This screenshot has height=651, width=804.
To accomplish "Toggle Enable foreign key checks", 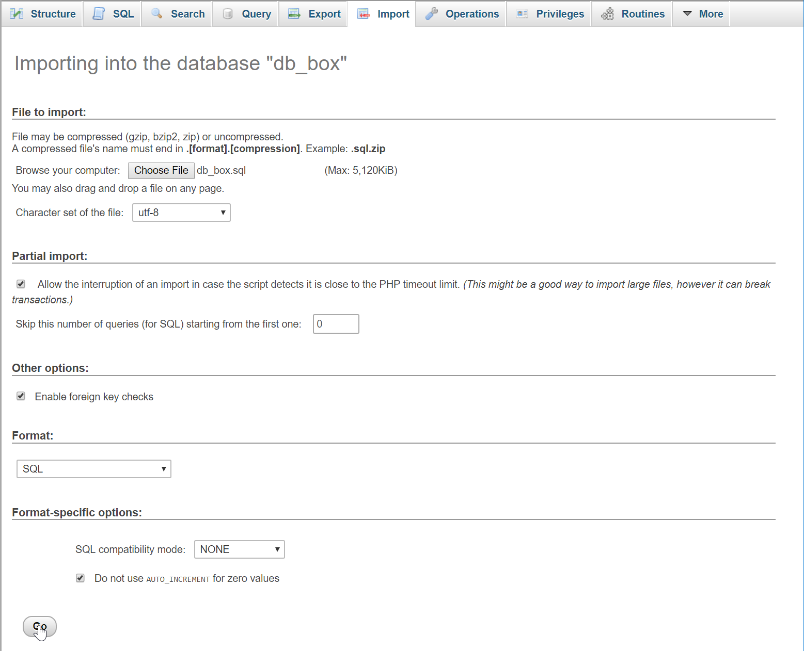I will pos(21,396).
